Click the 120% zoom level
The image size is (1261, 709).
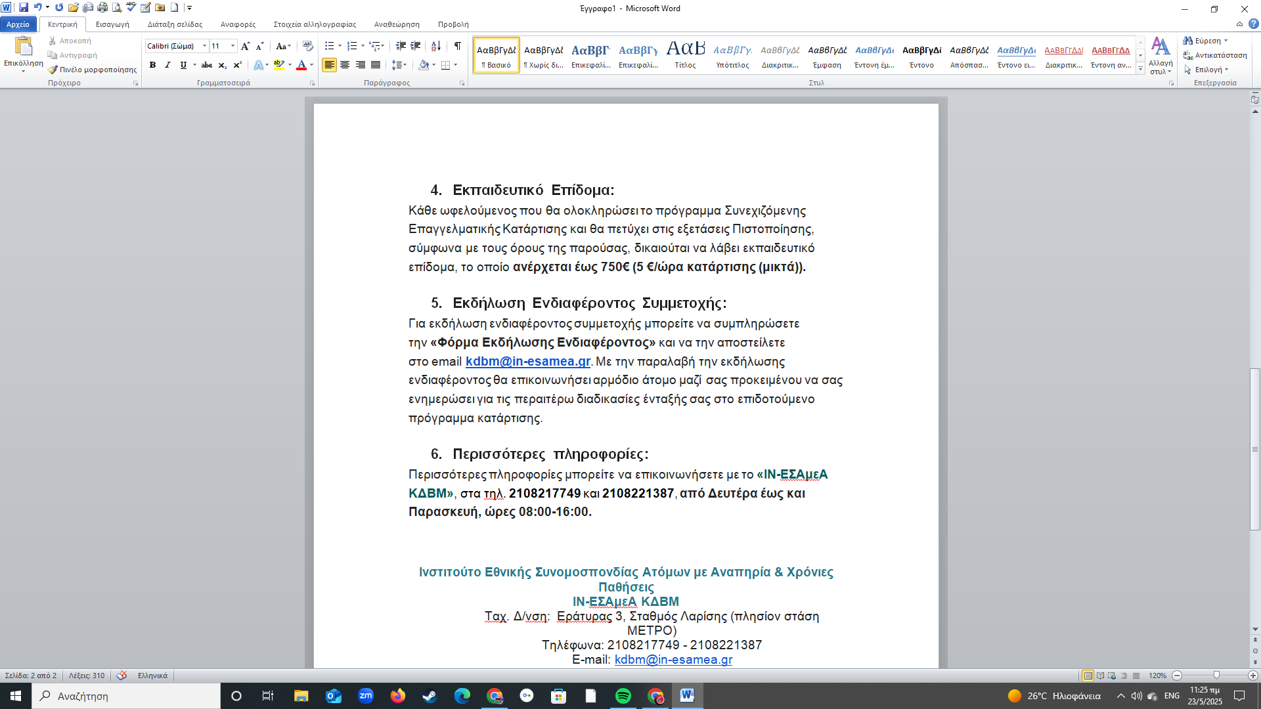(1157, 676)
